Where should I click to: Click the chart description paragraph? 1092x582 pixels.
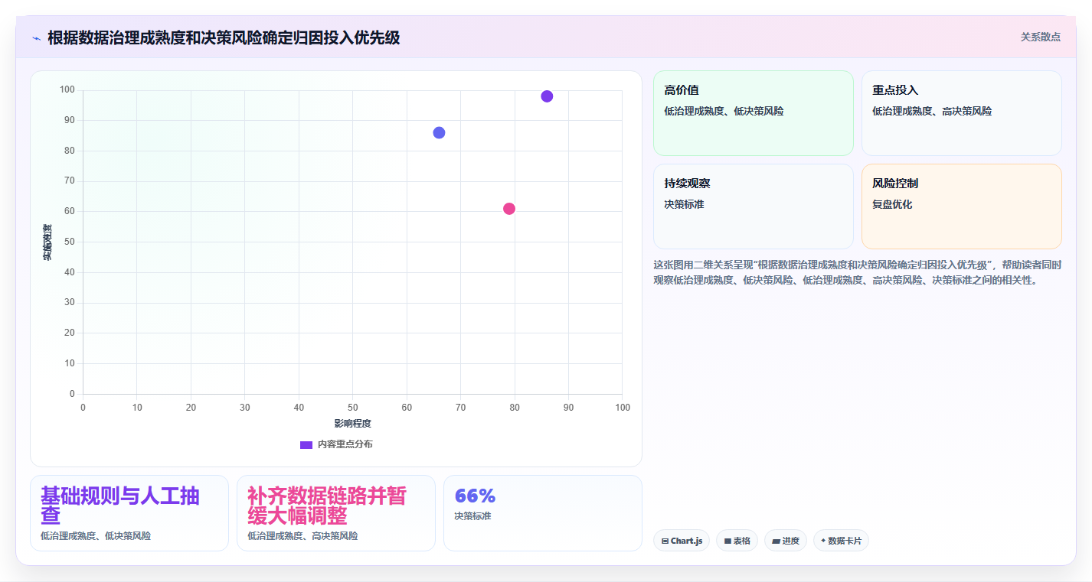857,272
